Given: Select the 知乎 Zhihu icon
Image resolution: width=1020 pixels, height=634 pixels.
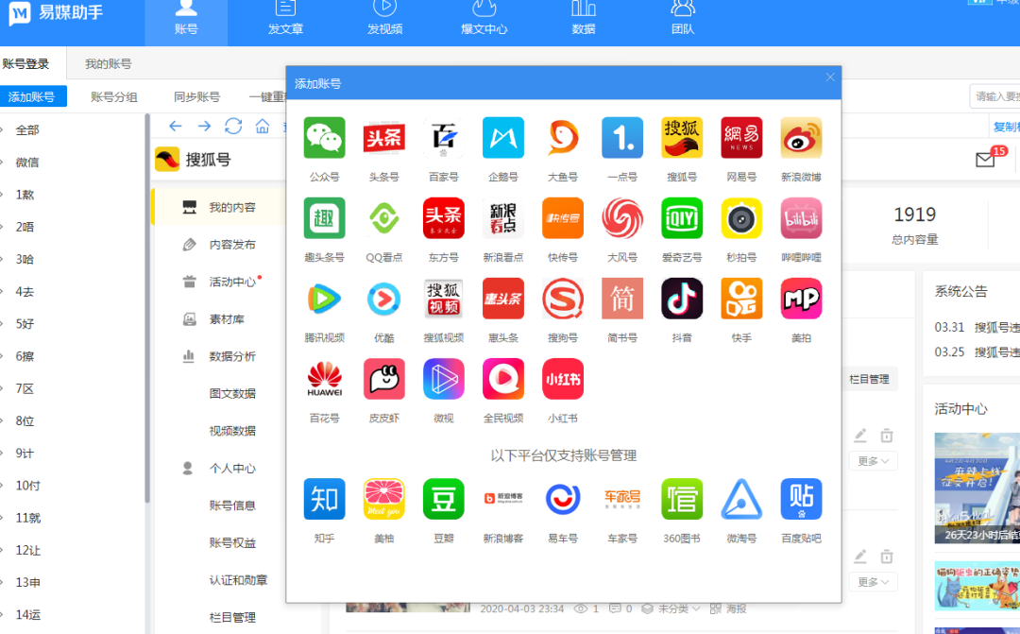Looking at the screenshot, I should point(324,499).
